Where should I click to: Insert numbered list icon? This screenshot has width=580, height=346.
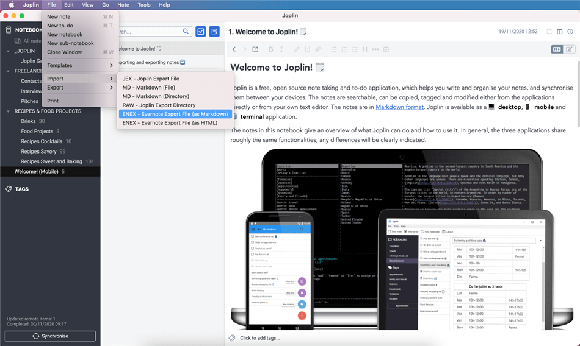pos(344,49)
